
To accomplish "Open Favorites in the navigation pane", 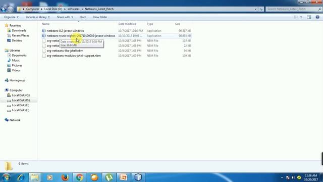I will click(15, 26).
